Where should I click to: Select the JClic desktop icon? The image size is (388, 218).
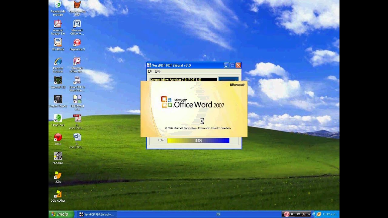coord(58,177)
